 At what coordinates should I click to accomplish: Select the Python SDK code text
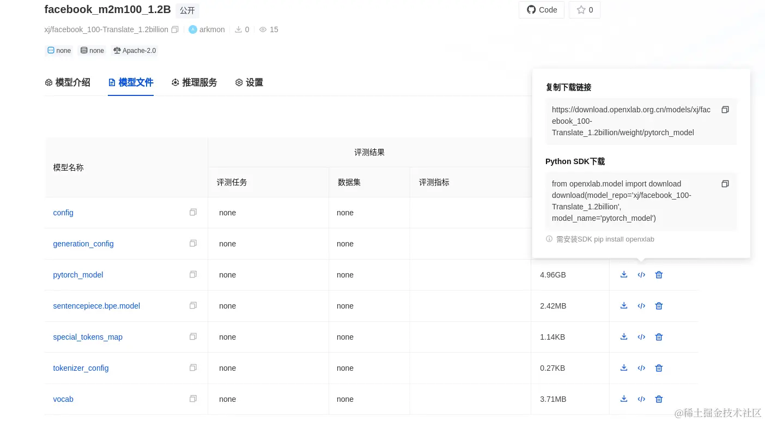coord(622,201)
